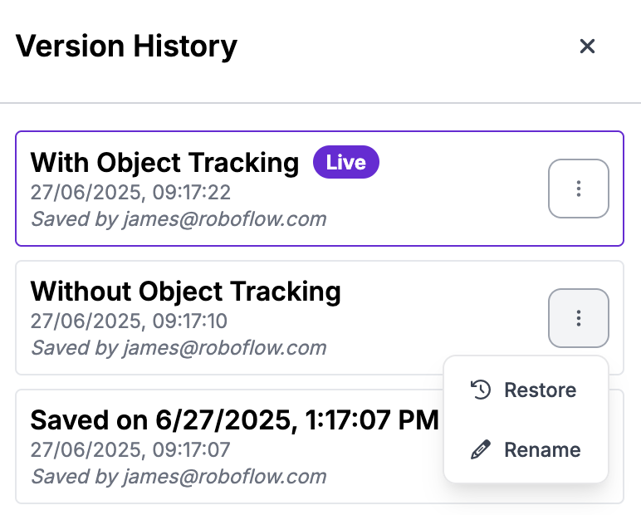Toggle the Without Object Tracking options menu
The width and height of the screenshot is (641, 515).
pos(579,317)
